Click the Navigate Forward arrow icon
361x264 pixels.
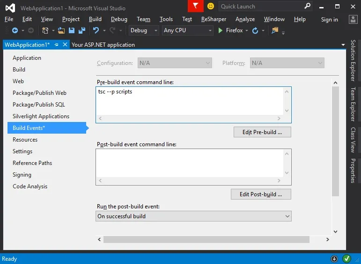31,30
